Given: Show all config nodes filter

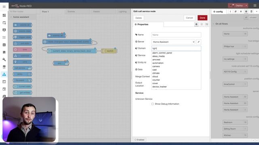Looking at the screenshot, I should (x=246, y=17).
